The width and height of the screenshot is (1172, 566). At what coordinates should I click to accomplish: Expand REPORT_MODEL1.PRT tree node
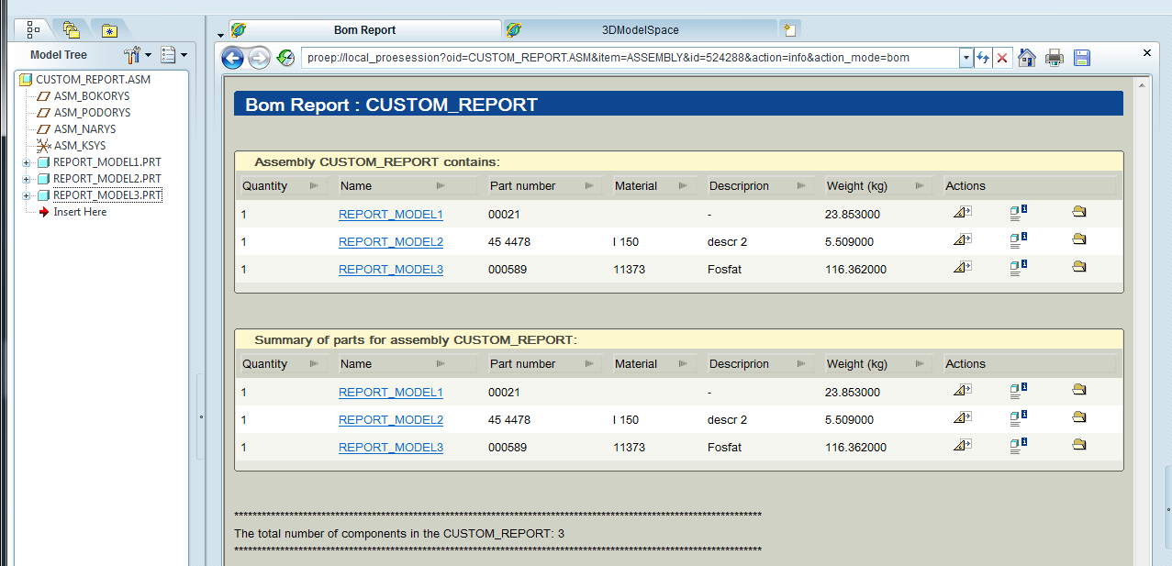pyautogui.click(x=27, y=162)
